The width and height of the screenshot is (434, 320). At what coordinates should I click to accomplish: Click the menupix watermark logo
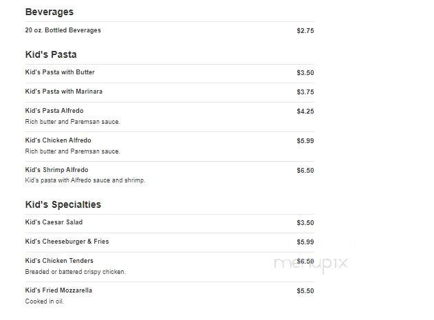tap(311, 263)
